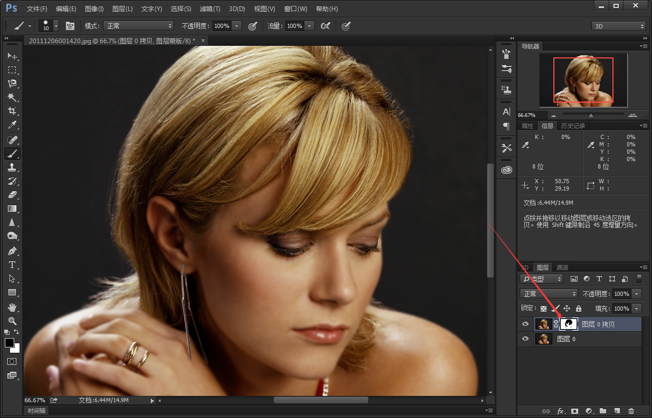652x418 pixels.
Task: Click the foreground color swatch
Action: (9, 343)
